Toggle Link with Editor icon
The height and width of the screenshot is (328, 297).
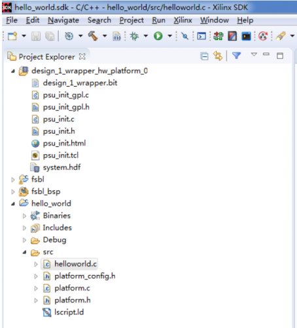[218, 56]
